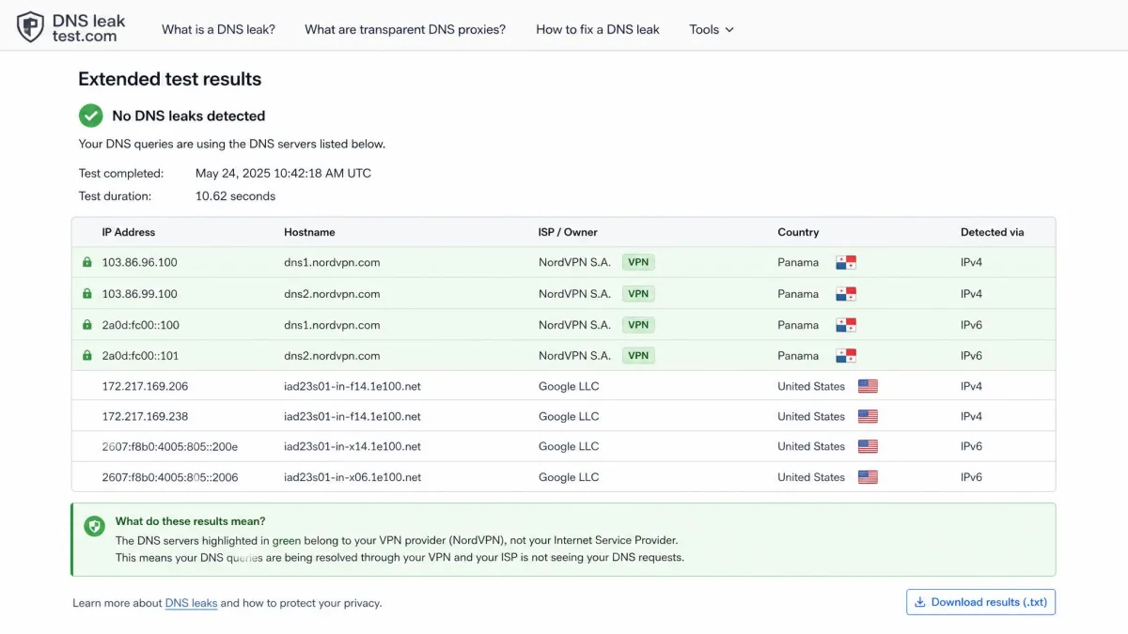Click the VPN badge in the 2a0d:fc00::100 row
This screenshot has width=1128, height=634.
638,325
